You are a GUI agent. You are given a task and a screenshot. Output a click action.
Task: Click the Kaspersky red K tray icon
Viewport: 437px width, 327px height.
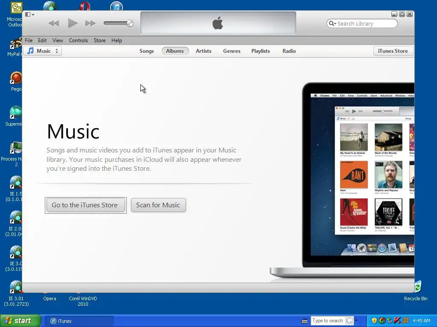click(x=397, y=321)
